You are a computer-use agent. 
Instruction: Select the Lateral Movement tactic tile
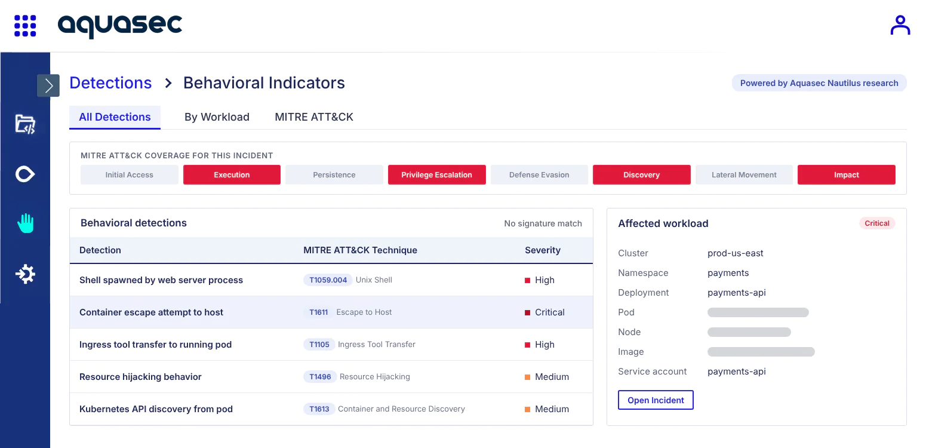point(744,175)
